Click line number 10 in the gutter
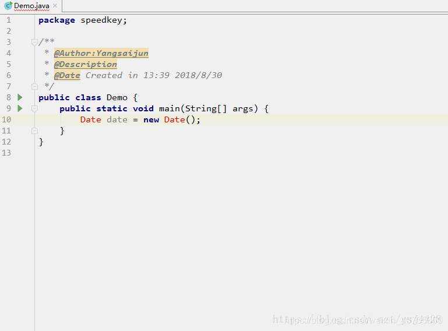The image size is (448, 331). click(x=6, y=120)
